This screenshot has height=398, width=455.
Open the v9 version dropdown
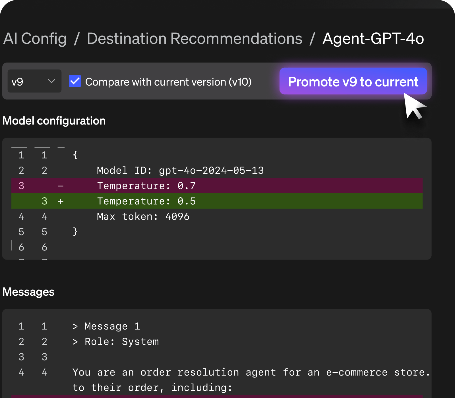[34, 81]
